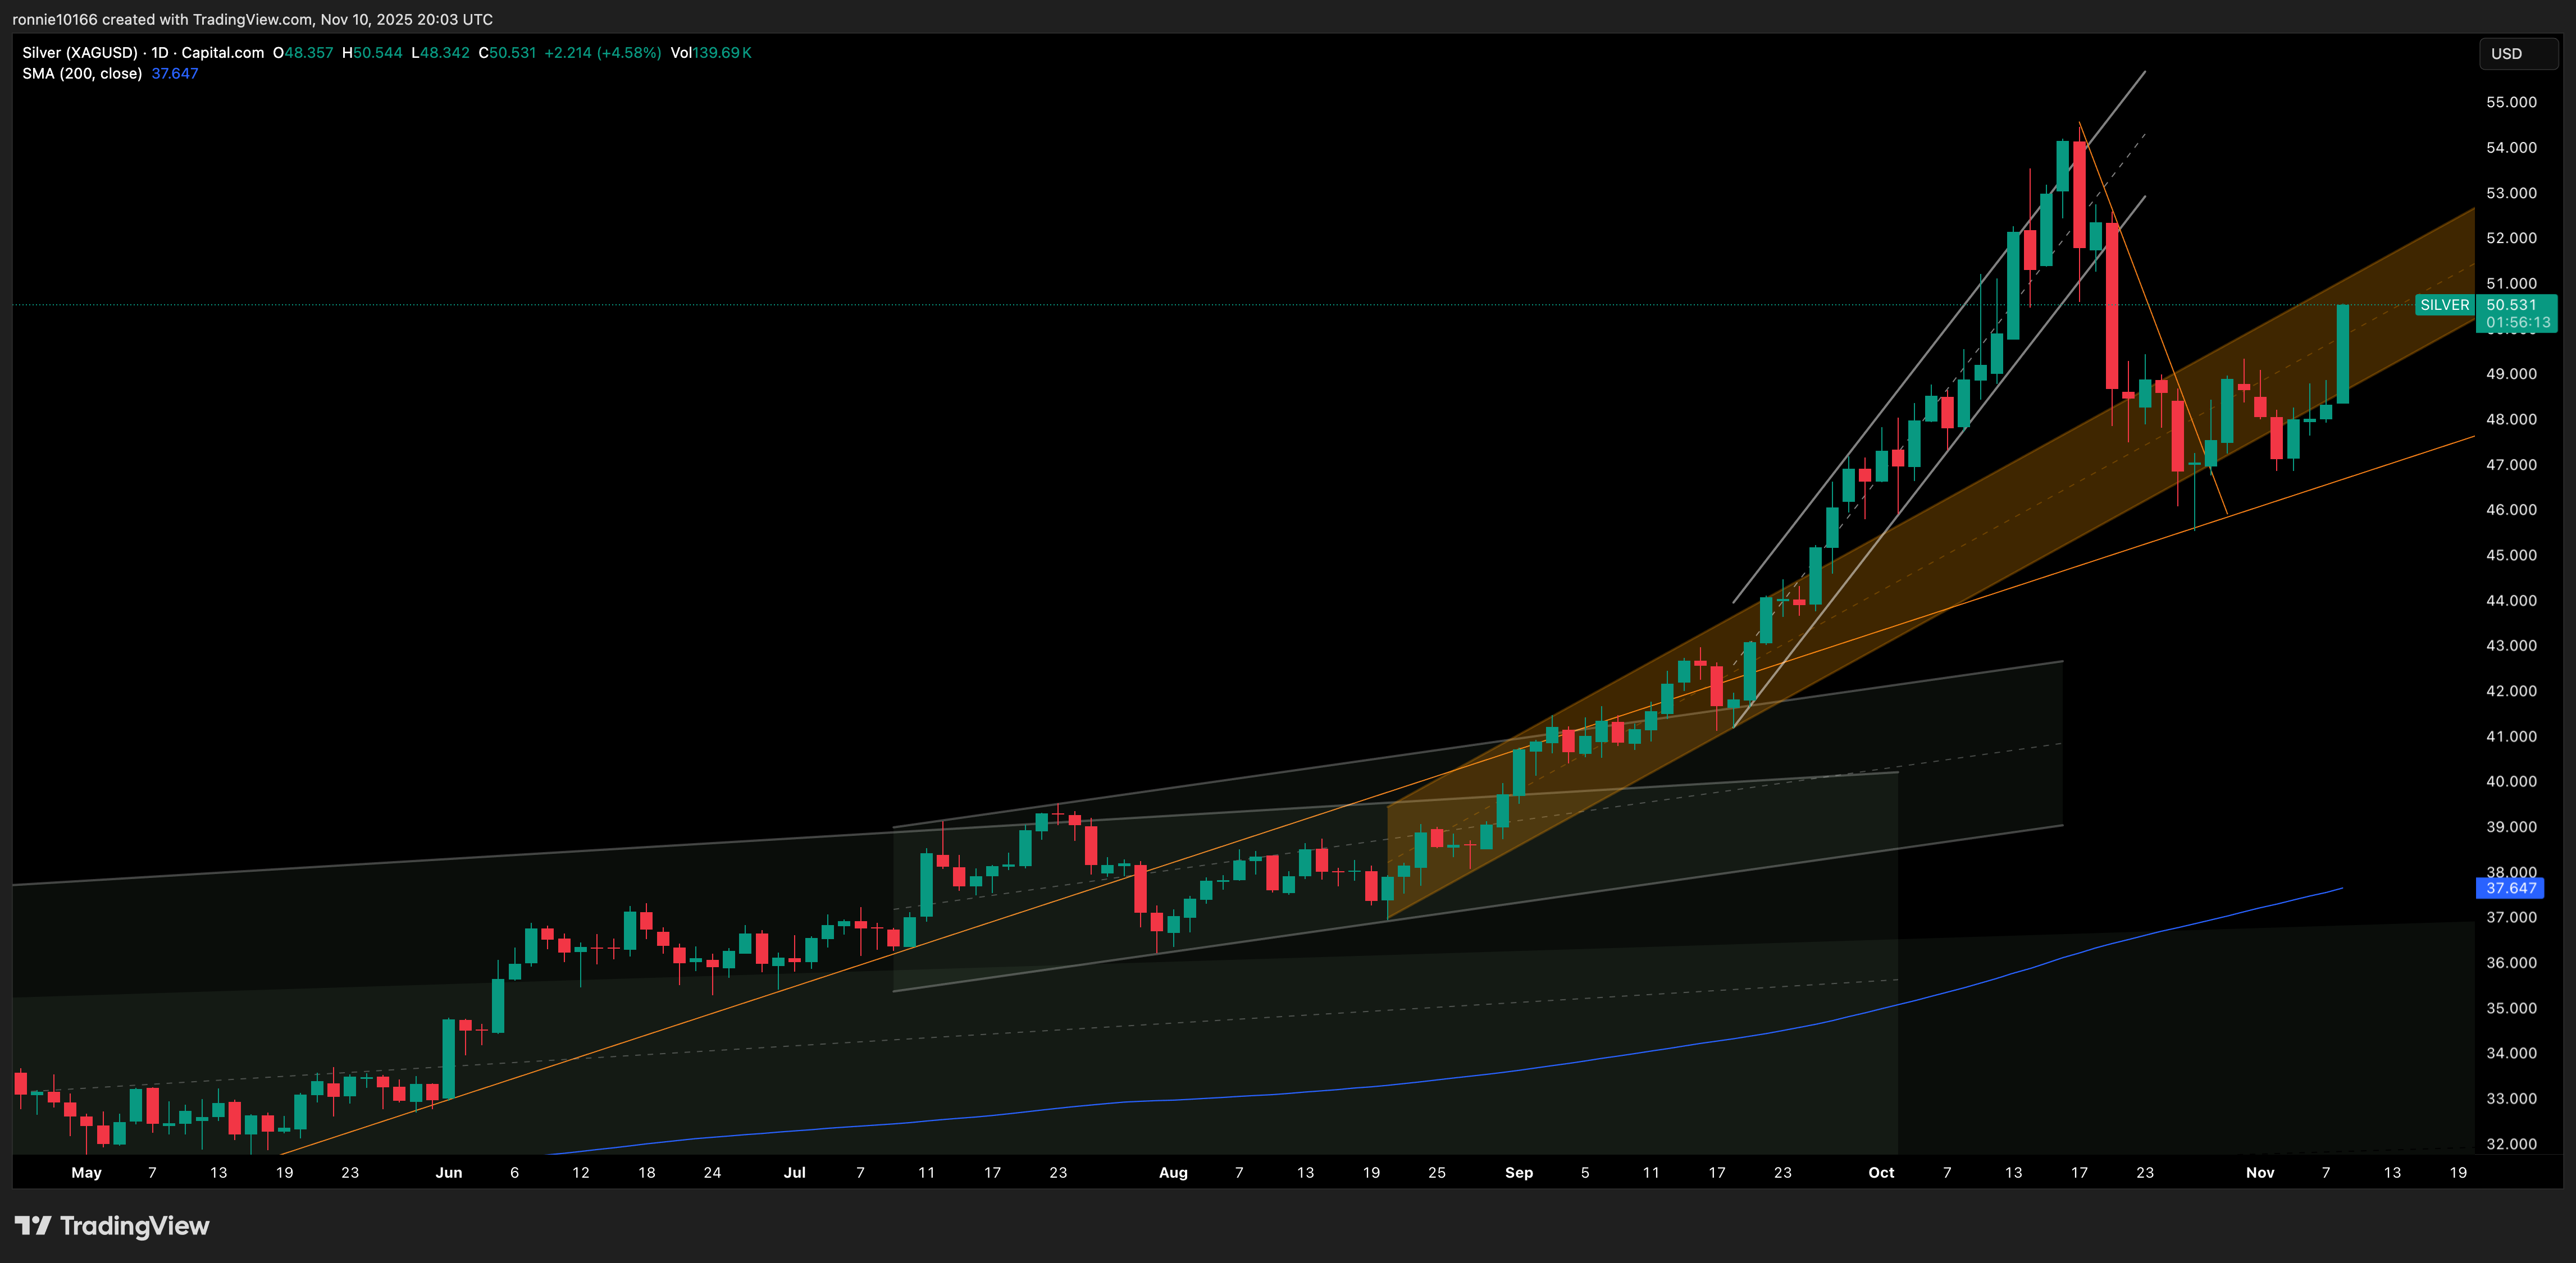Click the Nov label on time axis
Viewport: 2576px width, 1263px height.
(2259, 1172)
